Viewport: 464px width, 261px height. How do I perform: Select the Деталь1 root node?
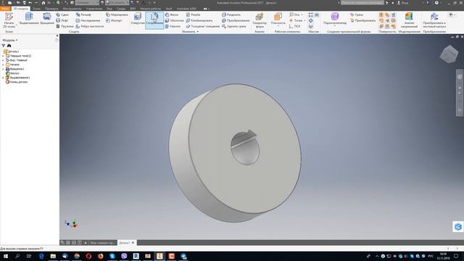(12, 51)
